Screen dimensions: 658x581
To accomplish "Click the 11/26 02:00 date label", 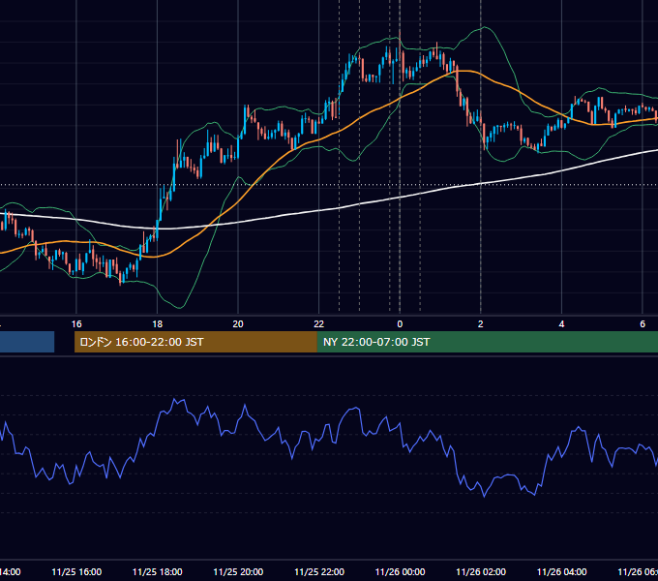I will click(481, 571).
